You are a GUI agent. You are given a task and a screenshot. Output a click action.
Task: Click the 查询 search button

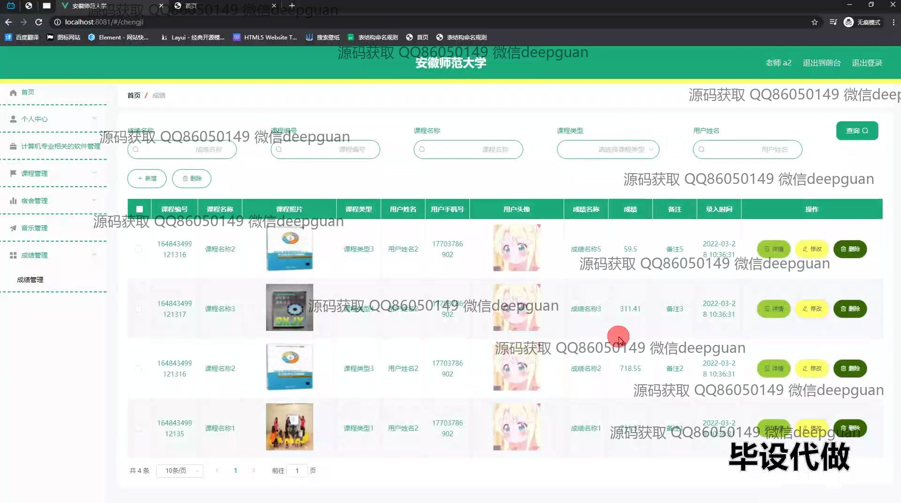pyautogui.click(x=857, y=130)
